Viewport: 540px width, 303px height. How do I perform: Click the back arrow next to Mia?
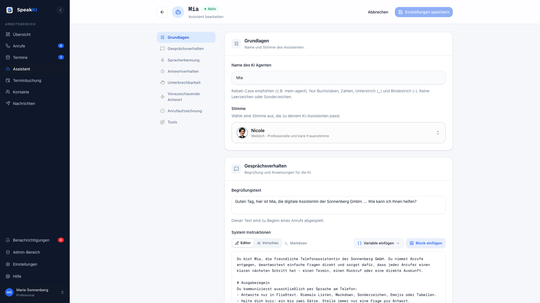162,12
